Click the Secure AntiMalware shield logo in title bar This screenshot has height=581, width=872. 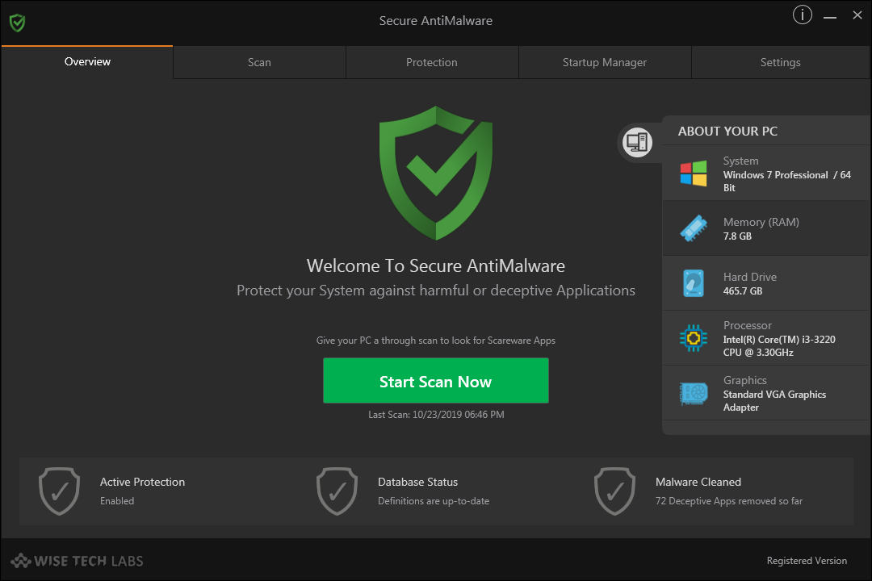pyautogui.click(x=17, y=23)
